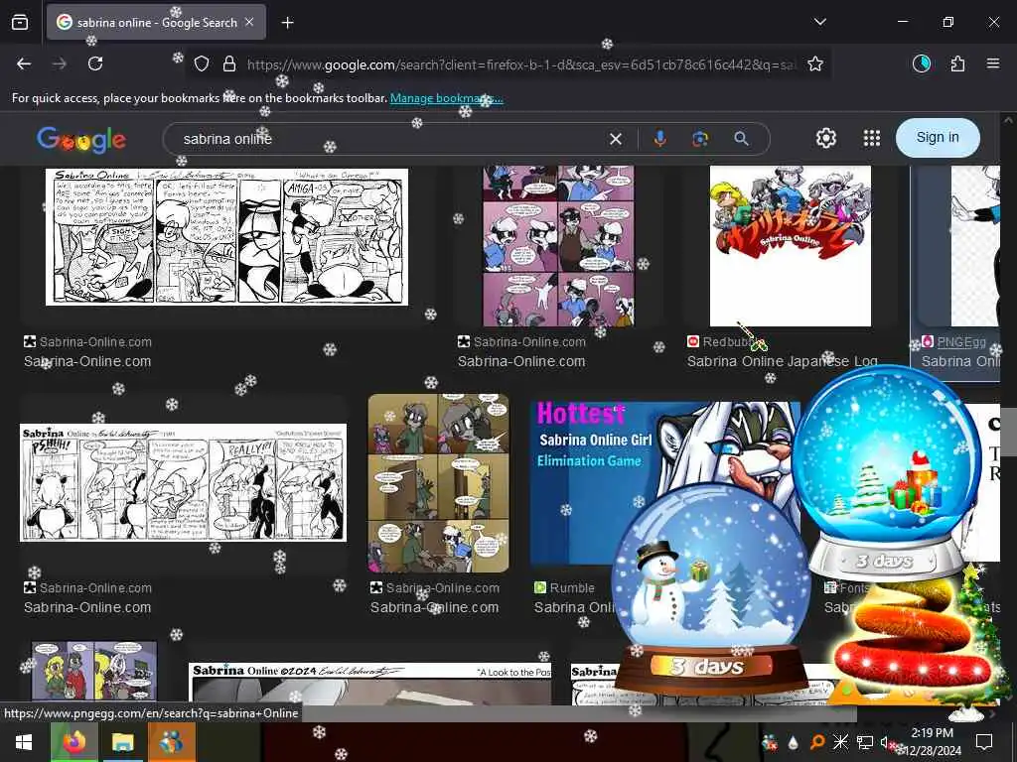This screenshot has width=1017, height=762.
Task: Click the Sign in button
Action: click(938, 137)
